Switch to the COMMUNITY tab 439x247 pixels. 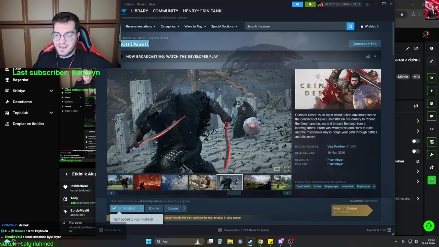pos(165,11)
